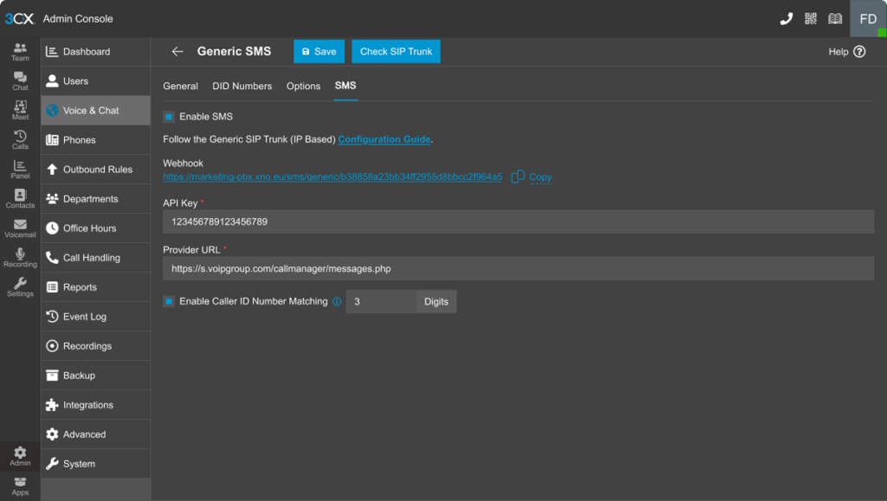Switch to the DID Numbers tab

point(243,87)
